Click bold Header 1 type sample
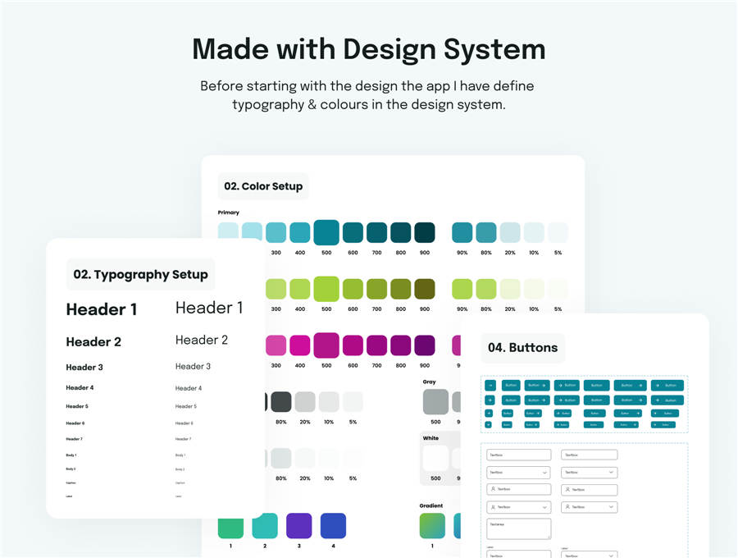 [x=102, y=309]
